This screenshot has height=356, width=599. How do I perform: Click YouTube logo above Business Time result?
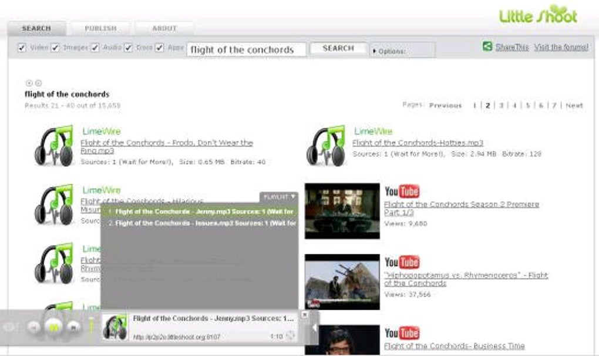(x=402, y=333)
